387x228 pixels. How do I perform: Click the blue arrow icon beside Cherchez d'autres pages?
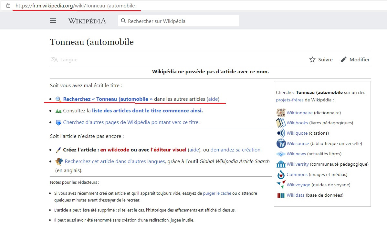[58, 122]
